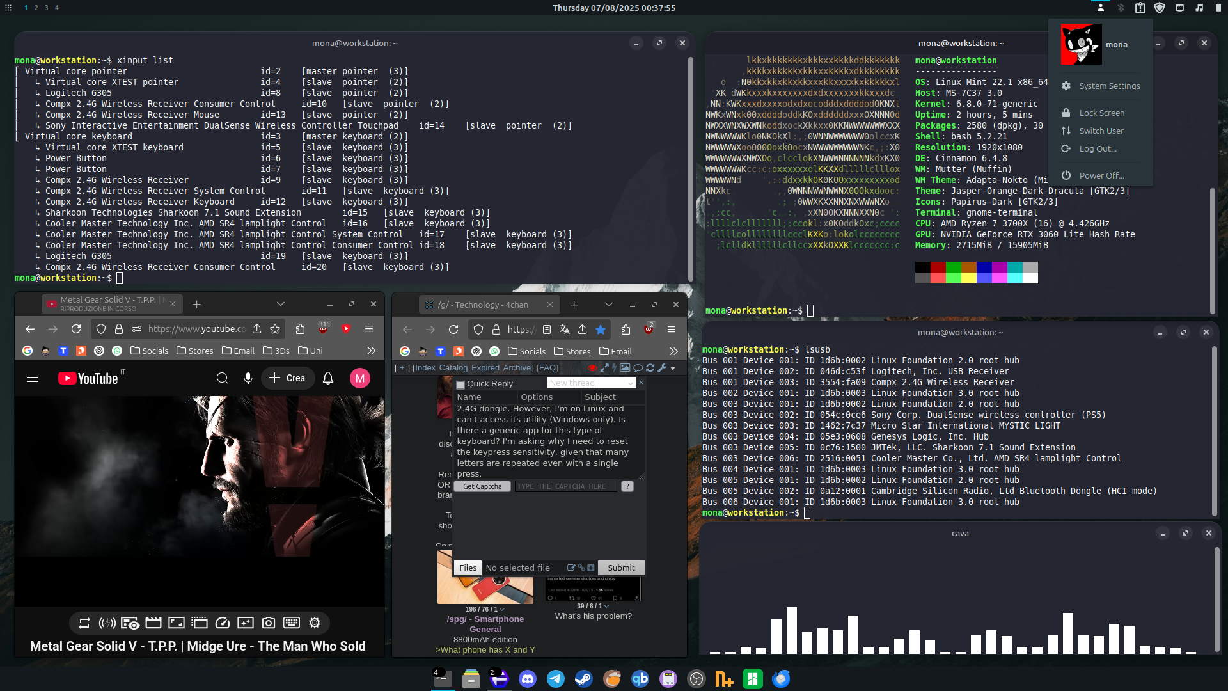The width and height of the screenshot is (1228, 691).
Task: Click the volume booster icon under the video
Action: (x=107, y=623)
